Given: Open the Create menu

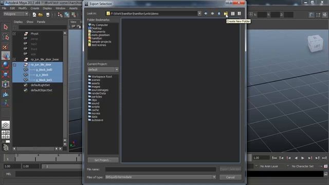Looking at the screenshot, I should pos(35,8).
